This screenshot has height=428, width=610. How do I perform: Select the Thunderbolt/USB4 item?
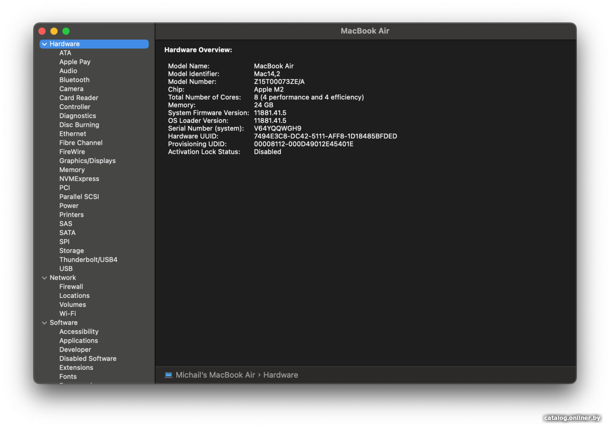tap(88, 260)
